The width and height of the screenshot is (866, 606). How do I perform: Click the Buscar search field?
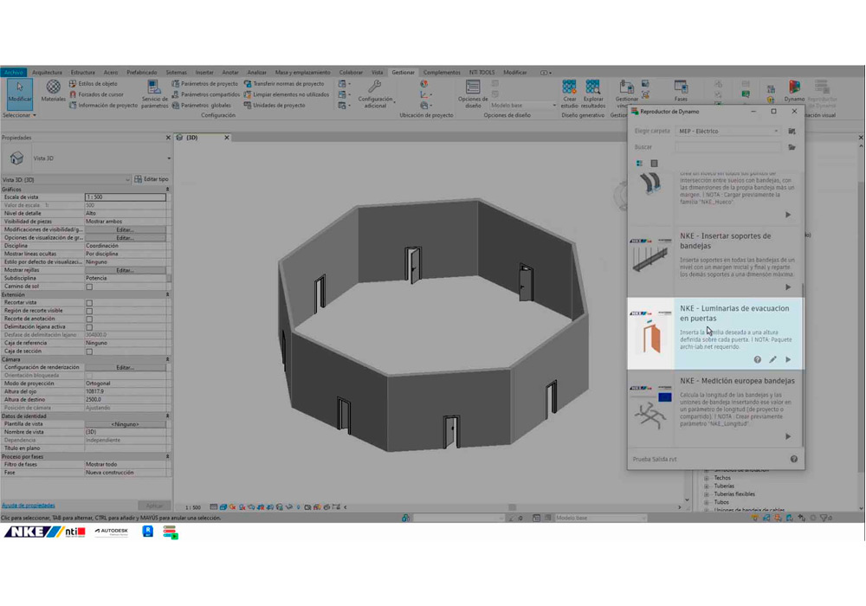[x=727, y=147]
